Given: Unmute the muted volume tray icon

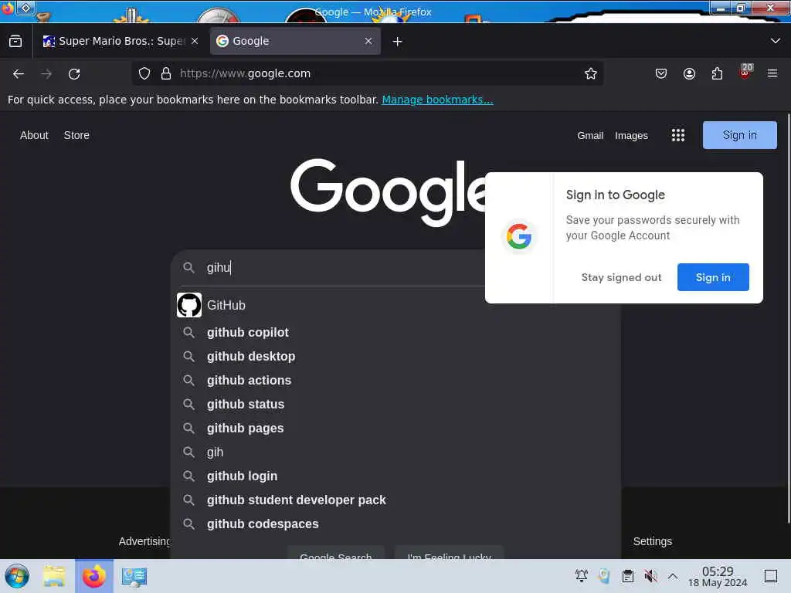Looking at the screenshot, I should tap(650, 576).
